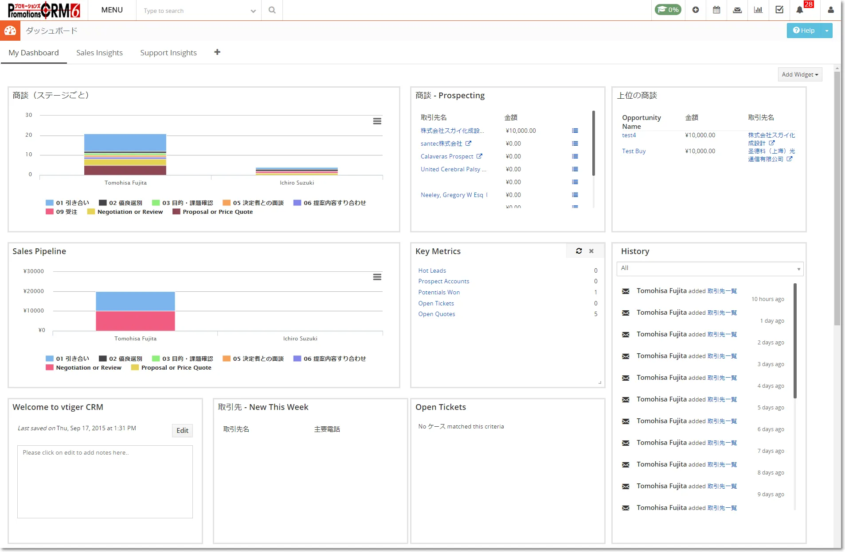Switch to the Support Insights tab
Viewport: 845px width, 552px height.
pyautogui.click(x=168, y=53)
